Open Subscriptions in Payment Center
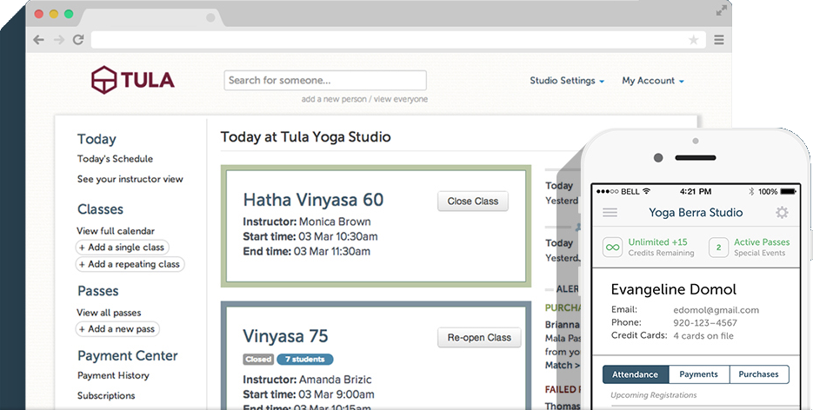This screenshot has width=813, height=410. pos(106,395)
